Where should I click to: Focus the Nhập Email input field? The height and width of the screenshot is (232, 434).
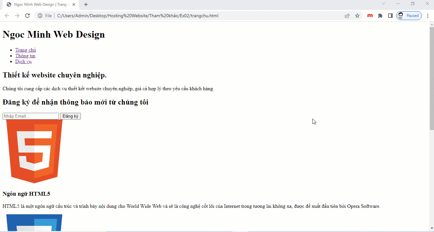click(x=31, y=116)
